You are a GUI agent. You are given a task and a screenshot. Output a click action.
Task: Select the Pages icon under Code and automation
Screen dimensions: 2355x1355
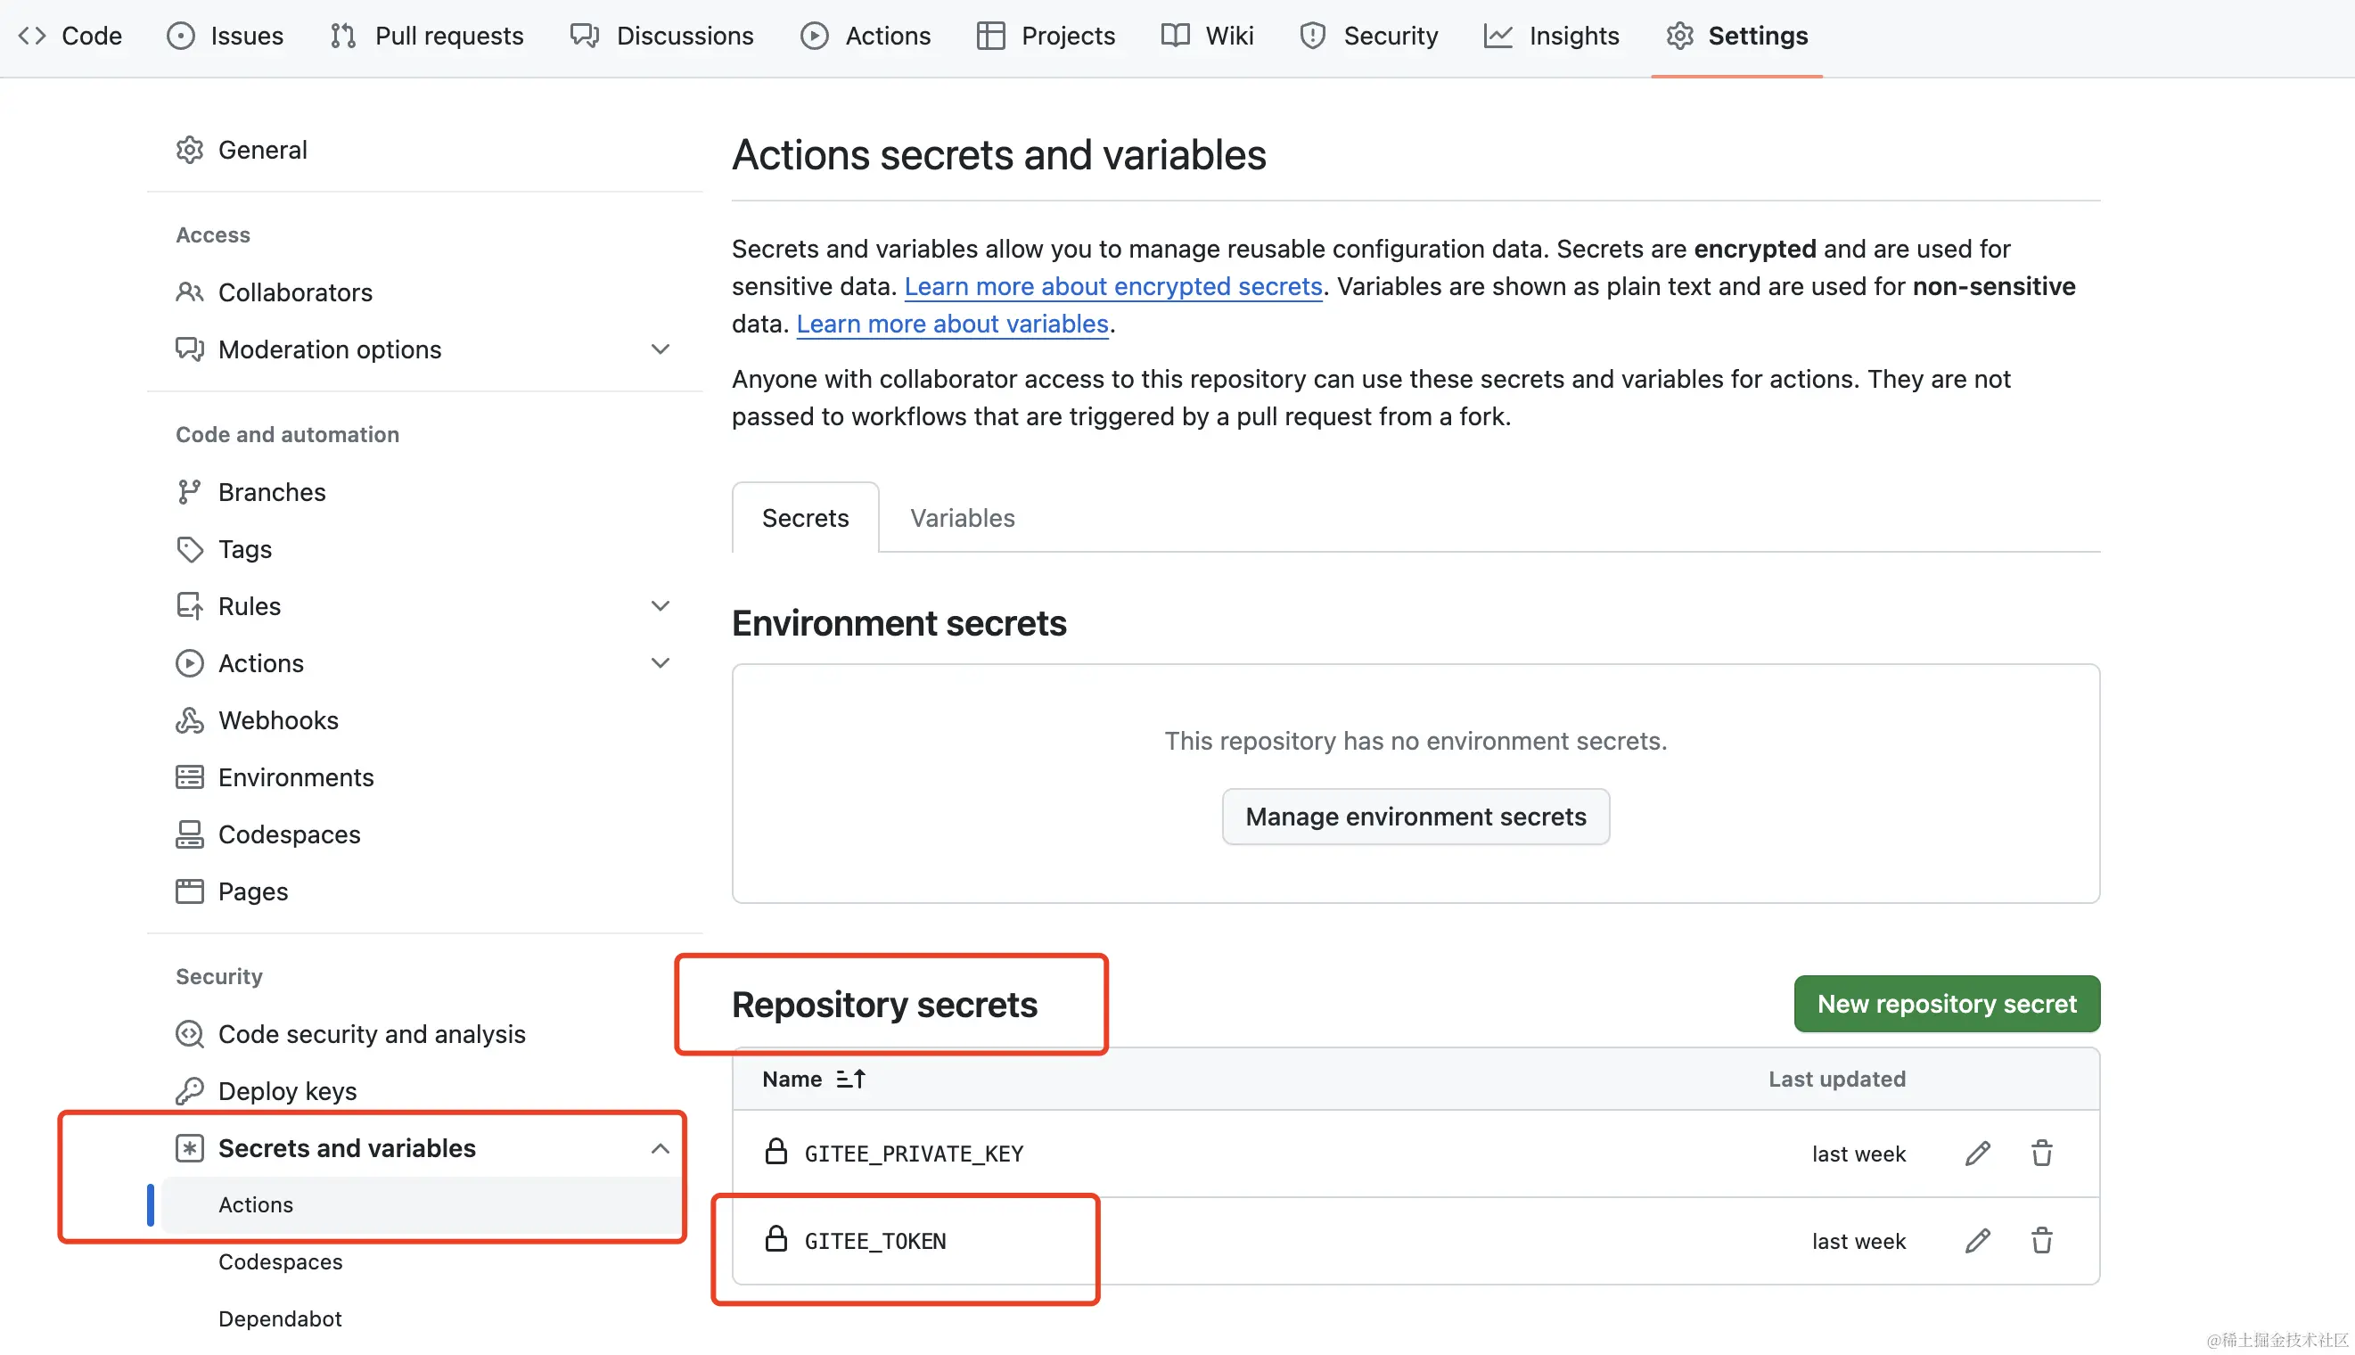click(190, 891)
